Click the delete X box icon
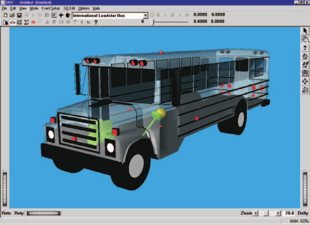Screen dimensions: 310x225 tap(54, 15)
